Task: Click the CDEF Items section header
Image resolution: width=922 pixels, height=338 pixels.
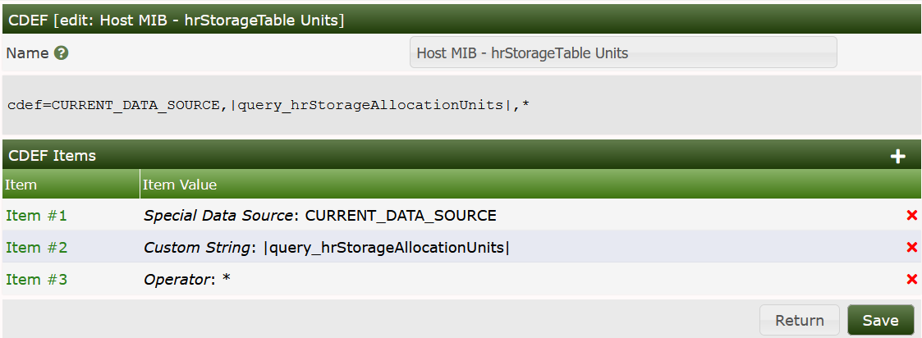Action: tap(52, 155)
